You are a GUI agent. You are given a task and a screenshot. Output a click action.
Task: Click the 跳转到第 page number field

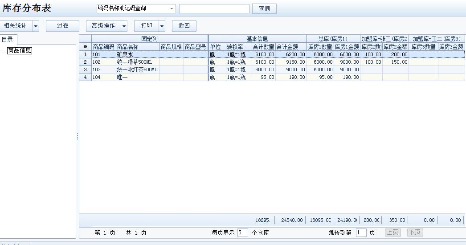361,233
